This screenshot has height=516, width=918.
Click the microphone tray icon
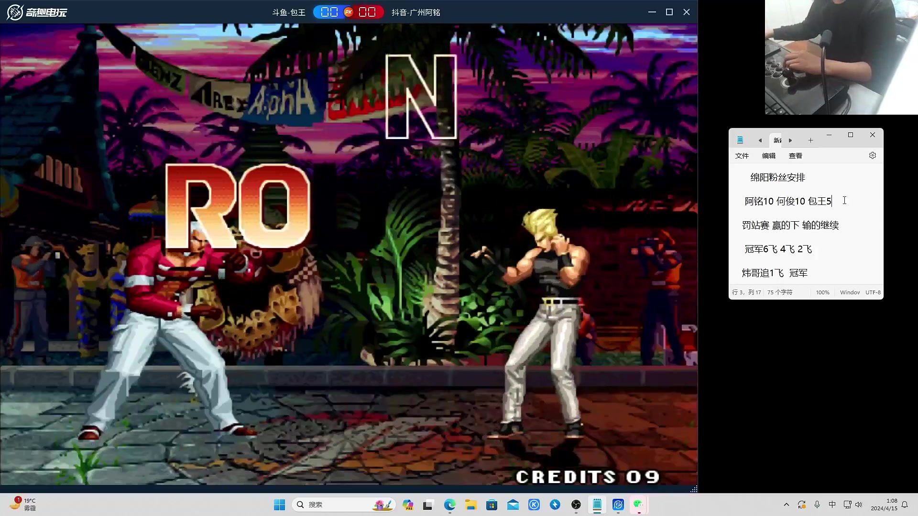click(817, 505)
